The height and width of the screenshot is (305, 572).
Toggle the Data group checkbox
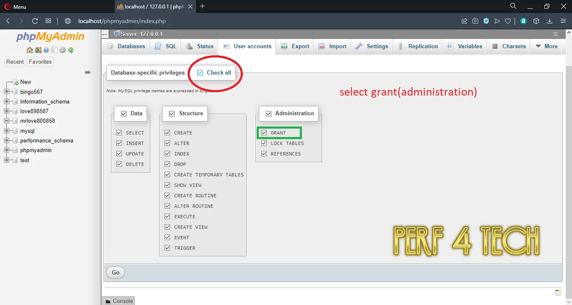pyautogui.click(x=124, y=114)
